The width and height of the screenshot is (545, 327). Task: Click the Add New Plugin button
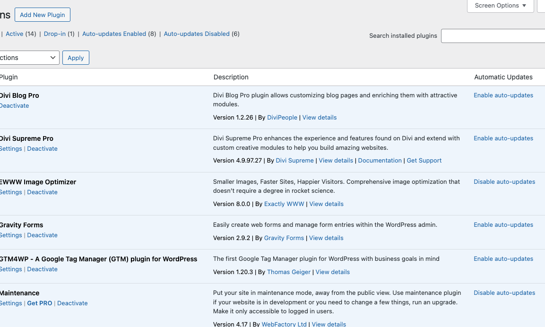[43, 15]
